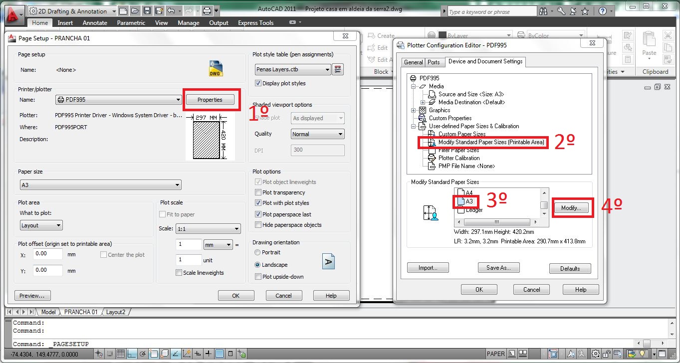The height and width of the screenshot is (363, 680).
Task: Switch to the Ports tab in Plotter Configuration
Action: [434, 62]
